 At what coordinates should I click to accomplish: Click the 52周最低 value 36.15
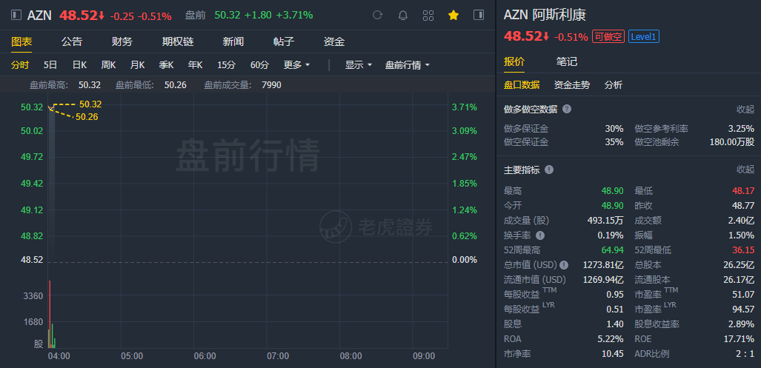pos(743,251)
